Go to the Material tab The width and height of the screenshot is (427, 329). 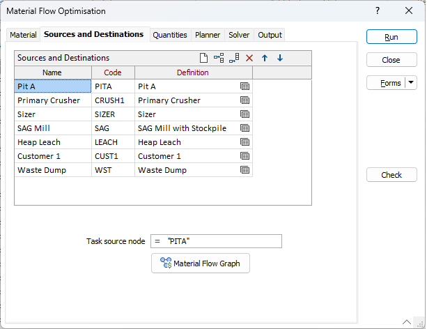(x=23, y=35)
